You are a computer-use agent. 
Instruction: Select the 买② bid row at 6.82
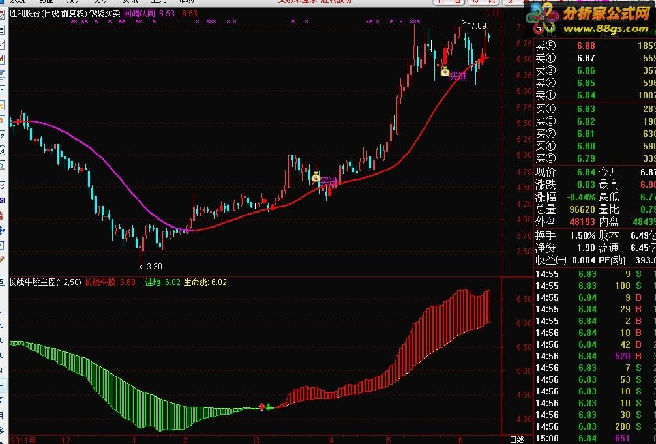[595, 121]
